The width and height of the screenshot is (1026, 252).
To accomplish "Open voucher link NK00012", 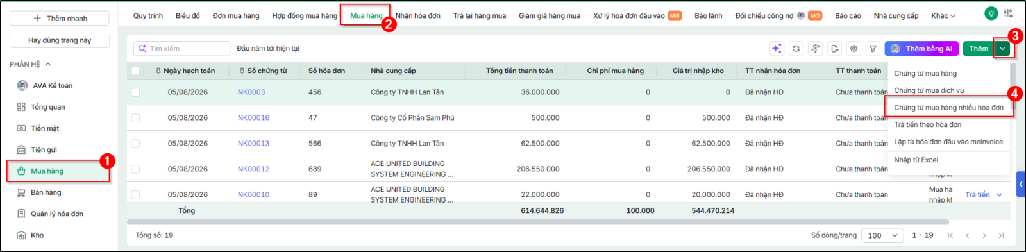I will tap(253, 169).
